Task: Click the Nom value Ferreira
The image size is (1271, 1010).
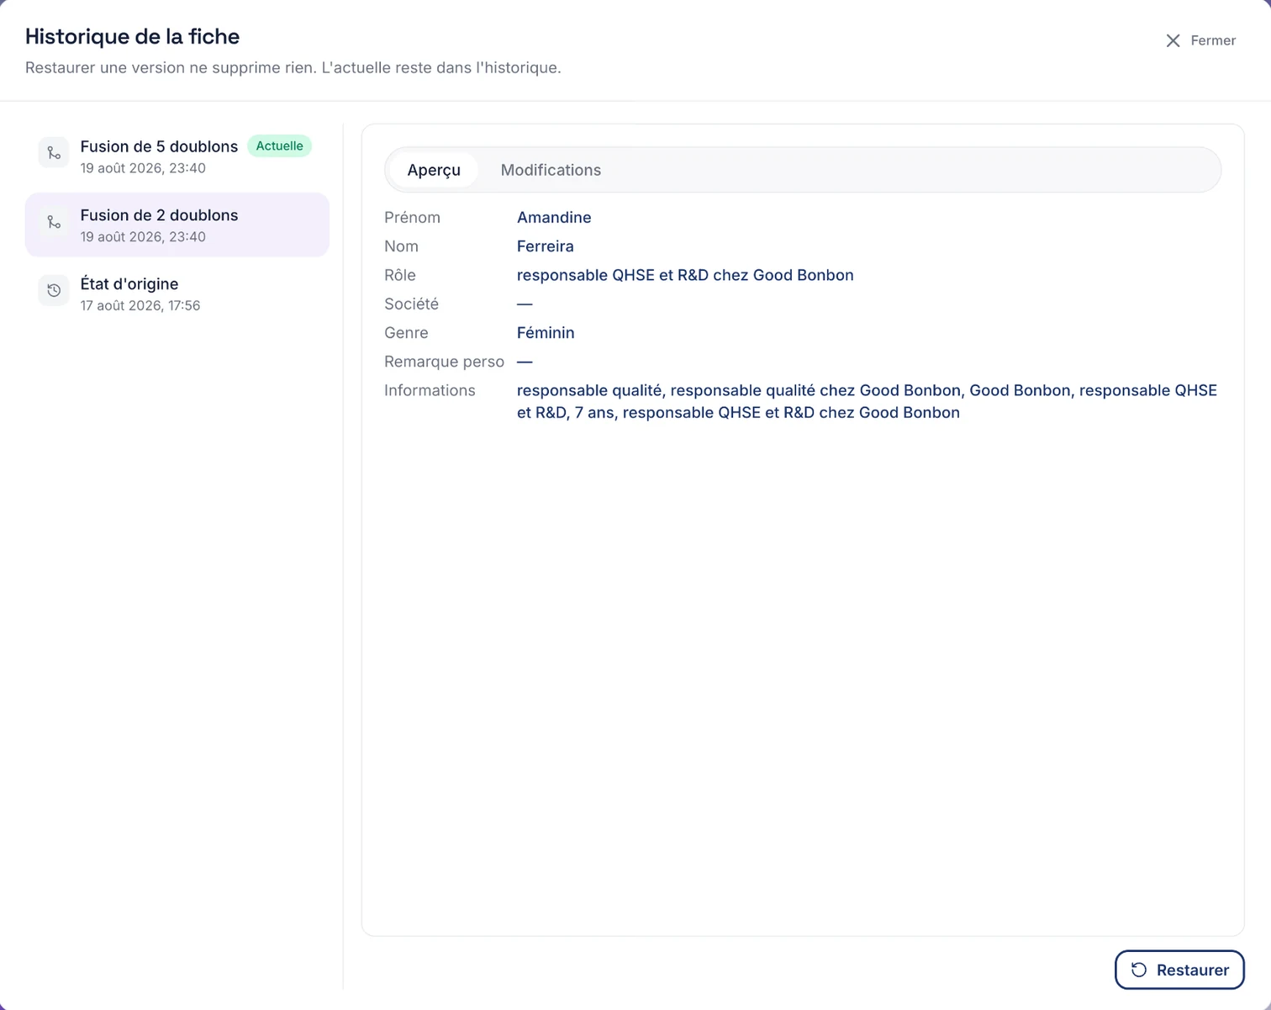Action: (545, 246)
